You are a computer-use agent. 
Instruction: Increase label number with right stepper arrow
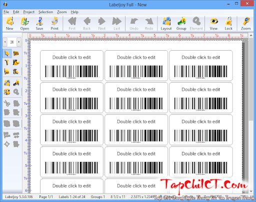[19, 42]
